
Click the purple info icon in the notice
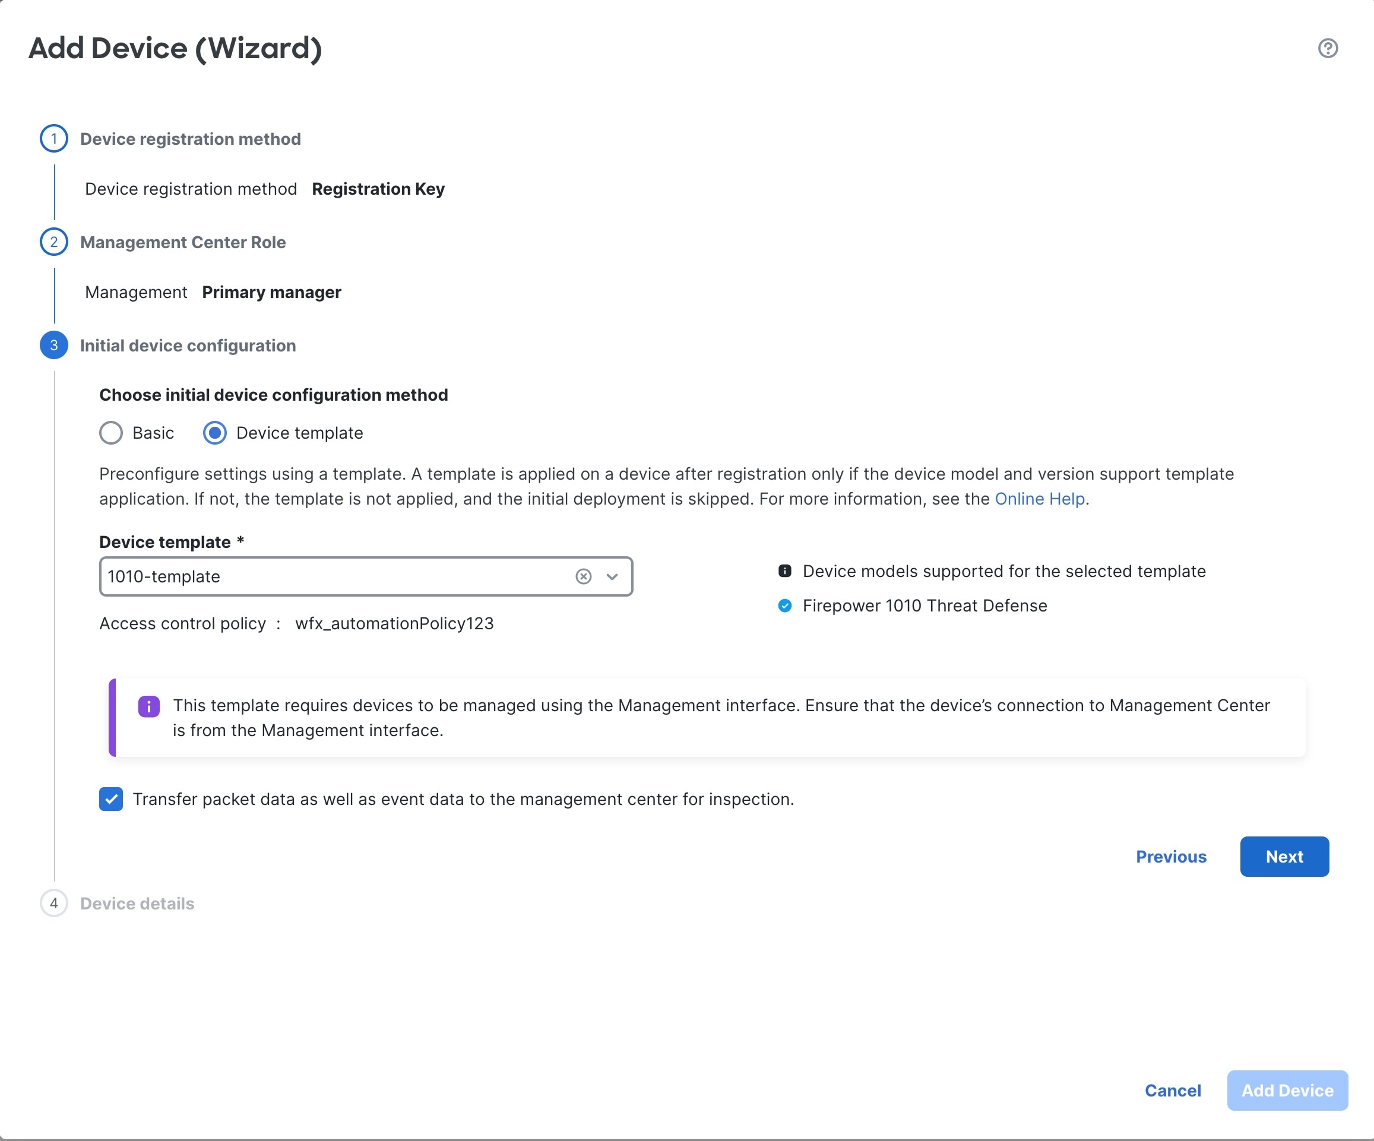pyautogui.click(x=149, y=706)
